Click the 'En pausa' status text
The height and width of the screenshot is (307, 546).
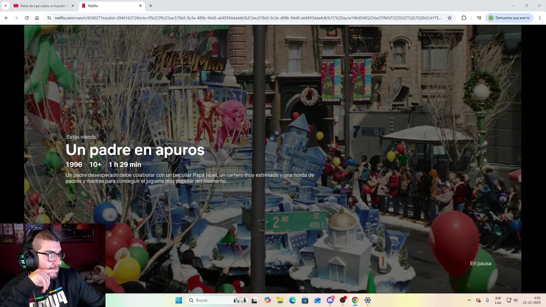480,264
